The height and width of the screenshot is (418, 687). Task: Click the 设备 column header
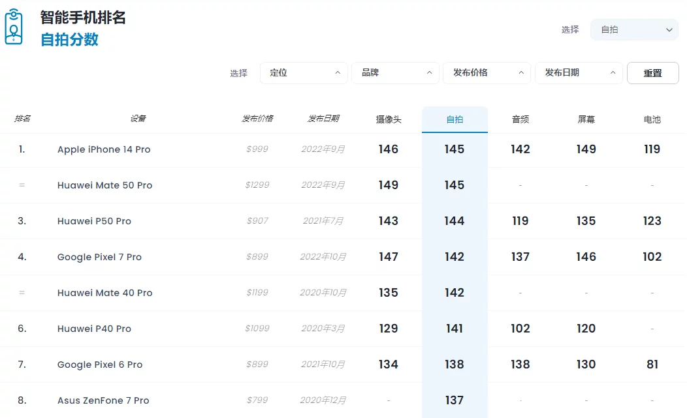138,119
